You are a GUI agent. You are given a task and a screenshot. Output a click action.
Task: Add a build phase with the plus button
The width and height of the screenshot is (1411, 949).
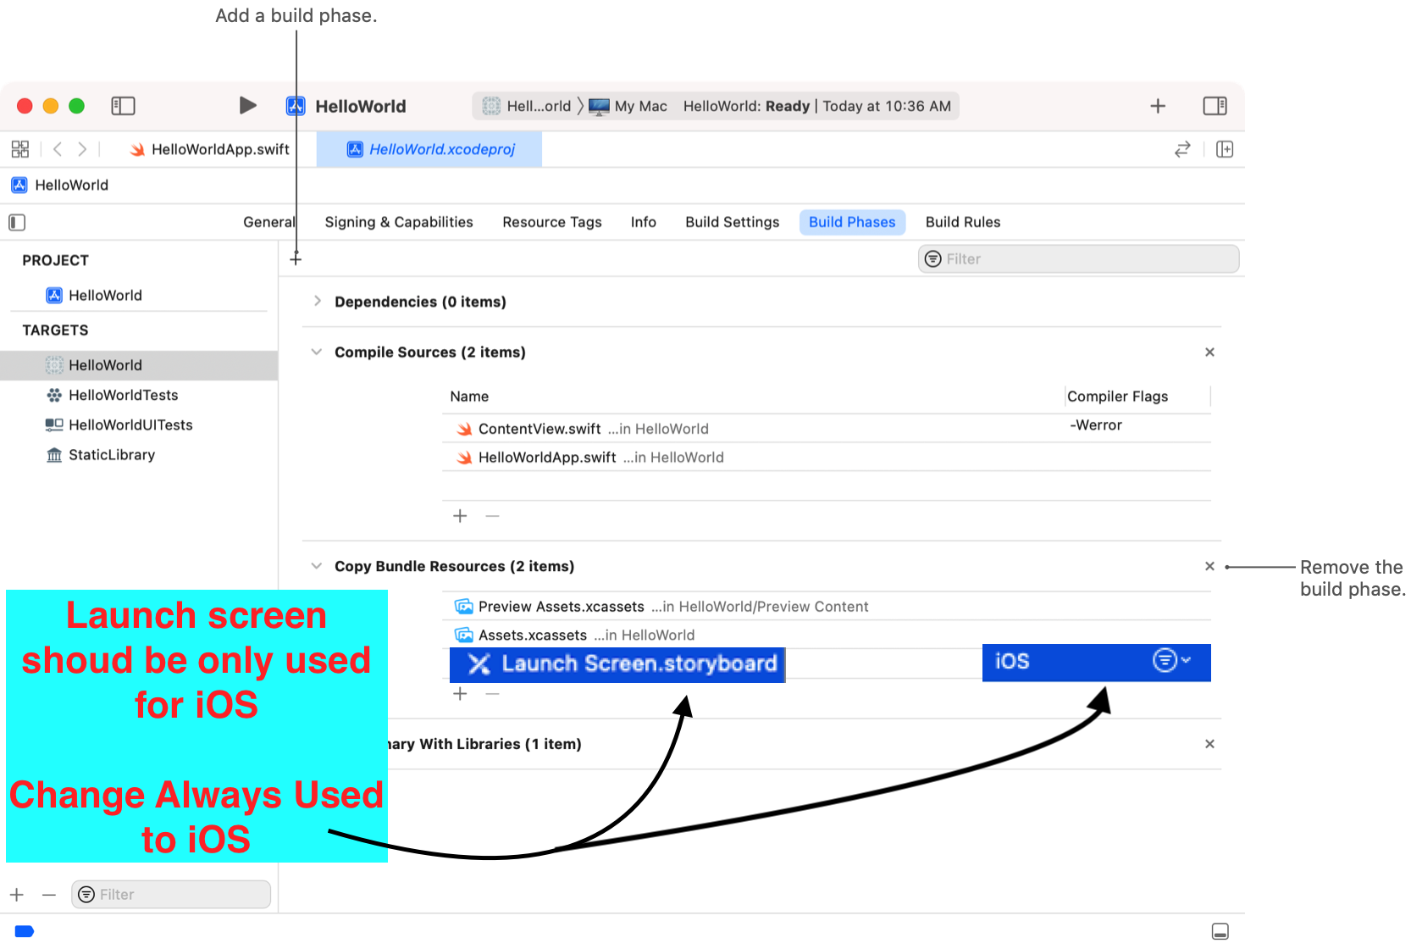click(296, 258)
